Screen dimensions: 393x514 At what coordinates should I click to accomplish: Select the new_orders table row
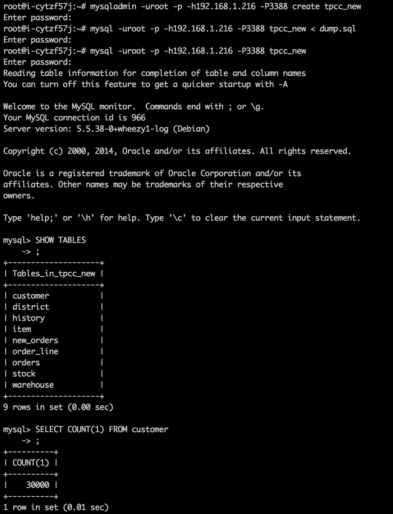(35, 340)
